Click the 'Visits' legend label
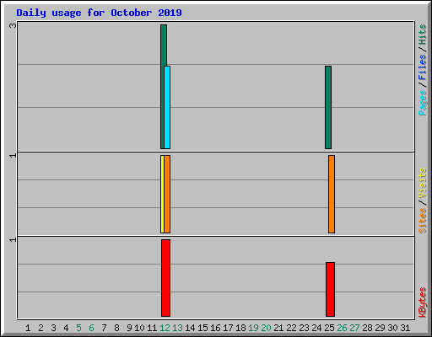This screenshot has height=337, width=432. click(x=423, y=183)
